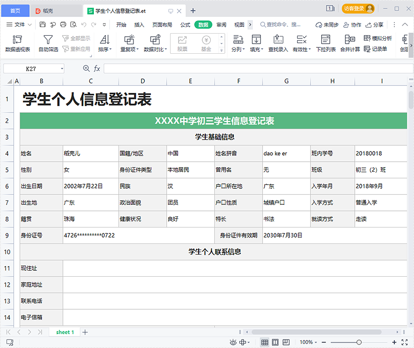Click the zoom magnifier beside formula bar
Screen dimensions: 414x348
pyautogui.click(x=86, y=69)
